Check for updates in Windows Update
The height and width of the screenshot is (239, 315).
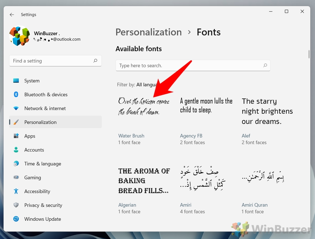43,219
